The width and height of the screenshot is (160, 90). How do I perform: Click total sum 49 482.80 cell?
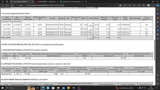(90, 38)
